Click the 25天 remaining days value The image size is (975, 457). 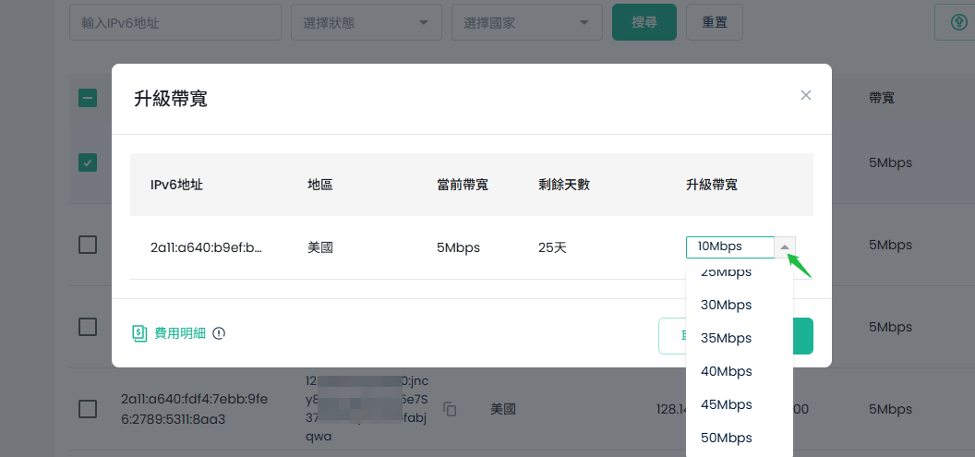[553, 247]
